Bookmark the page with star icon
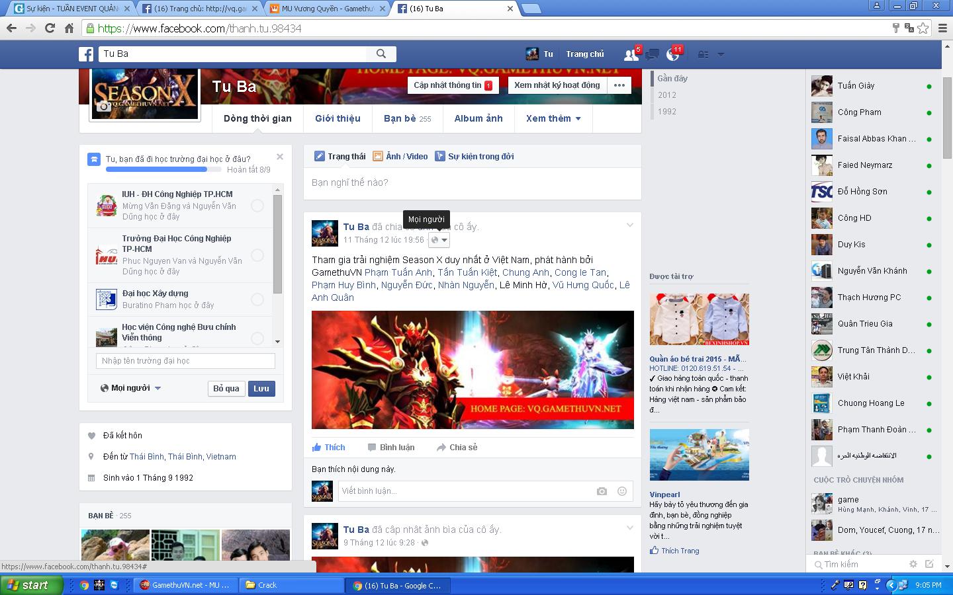Screen dimensions: 953x595 pos(923,28)
